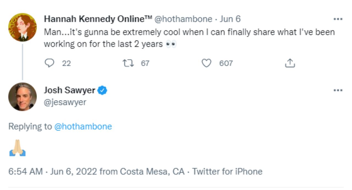
Task: Click the @hothambone handle beside Hannah's name
Action: 183,19
